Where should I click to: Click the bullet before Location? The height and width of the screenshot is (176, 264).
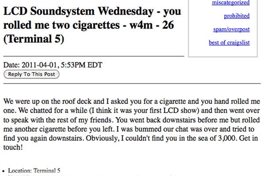[x=4, y=170]
